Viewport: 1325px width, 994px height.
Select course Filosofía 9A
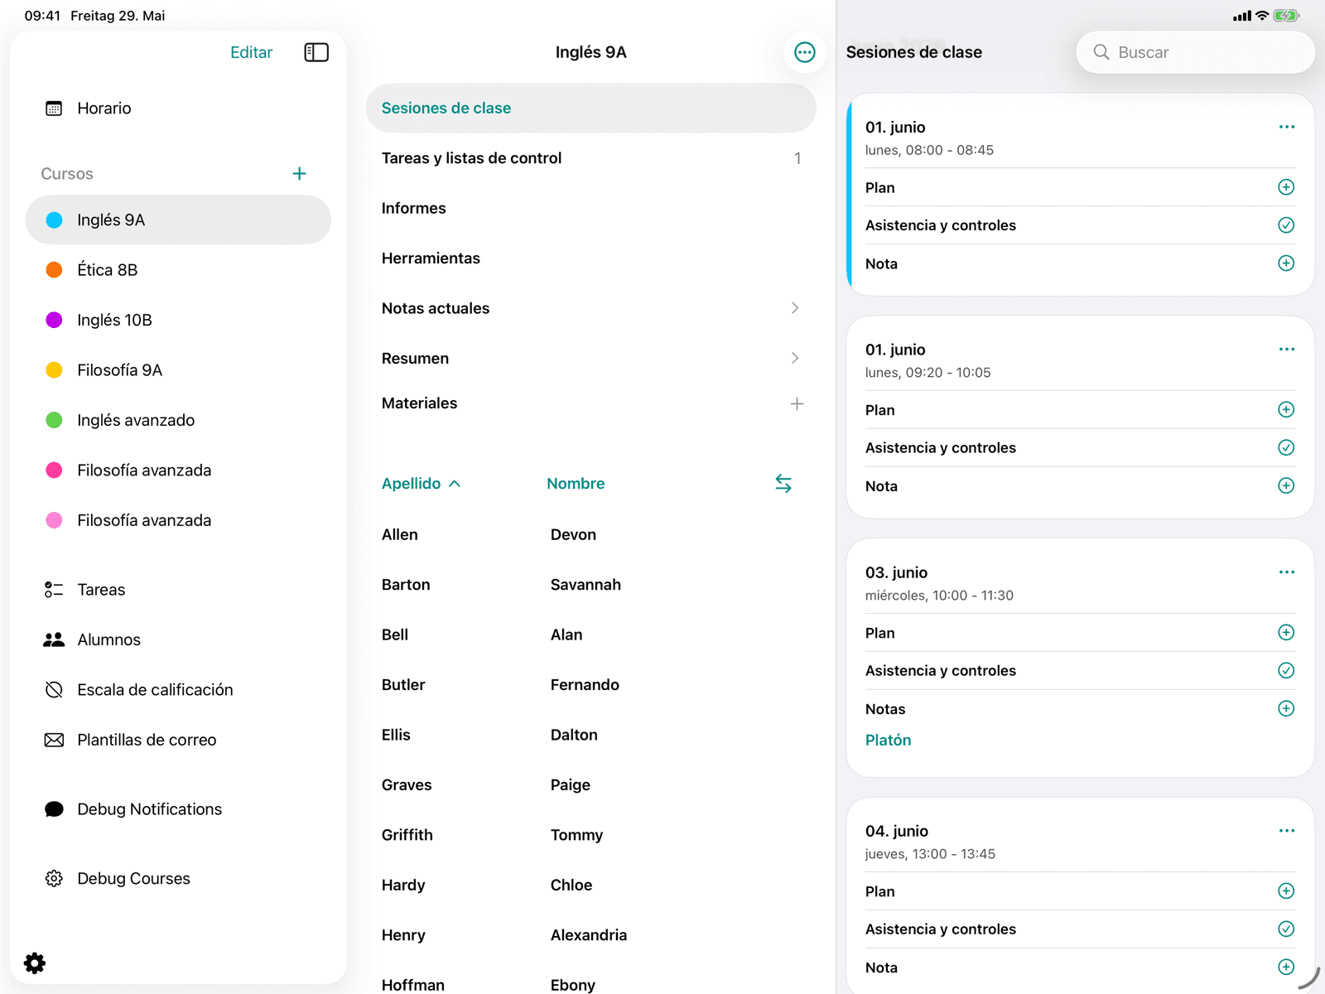tap(178, 370)
